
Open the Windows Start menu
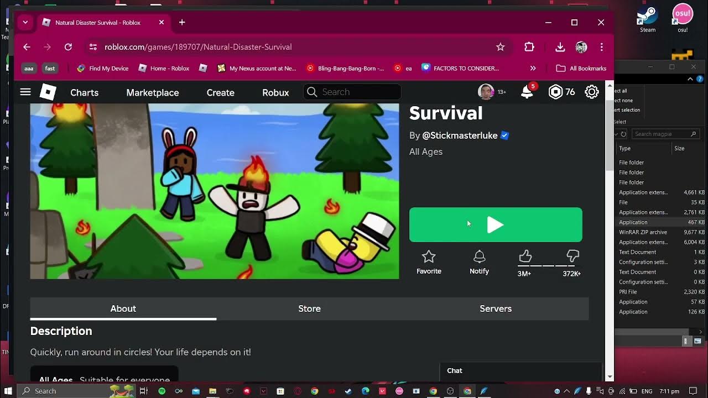pyautogui.click(x=8, y=391)
